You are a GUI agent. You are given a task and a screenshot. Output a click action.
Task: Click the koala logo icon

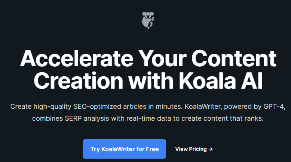148,21
